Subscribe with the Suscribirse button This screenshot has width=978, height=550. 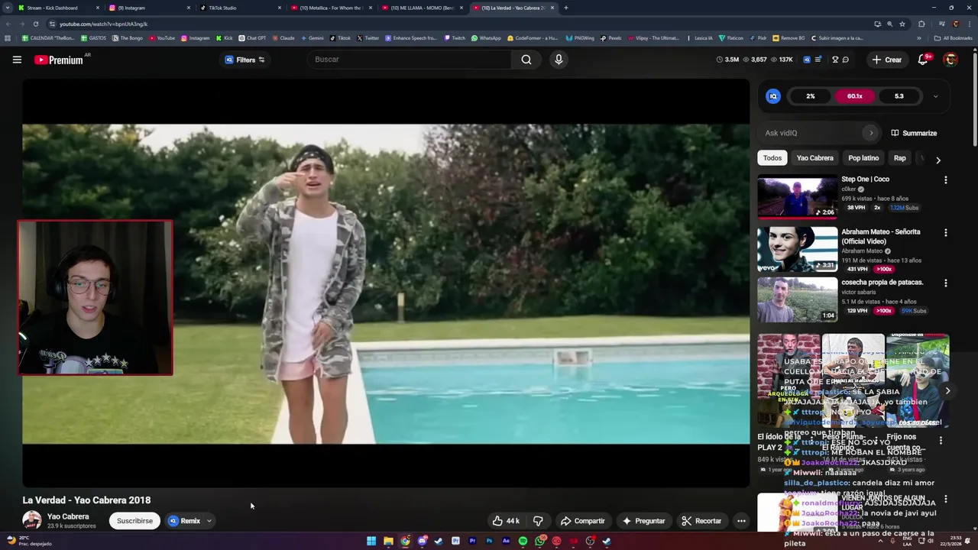134,521
